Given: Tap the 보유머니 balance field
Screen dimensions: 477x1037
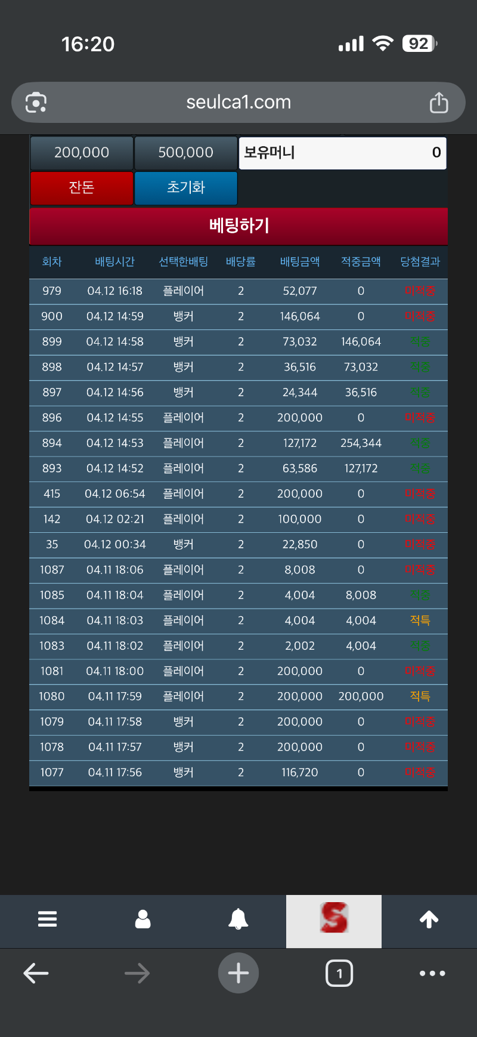Looking at the screenshot, I should coord(342,153).
